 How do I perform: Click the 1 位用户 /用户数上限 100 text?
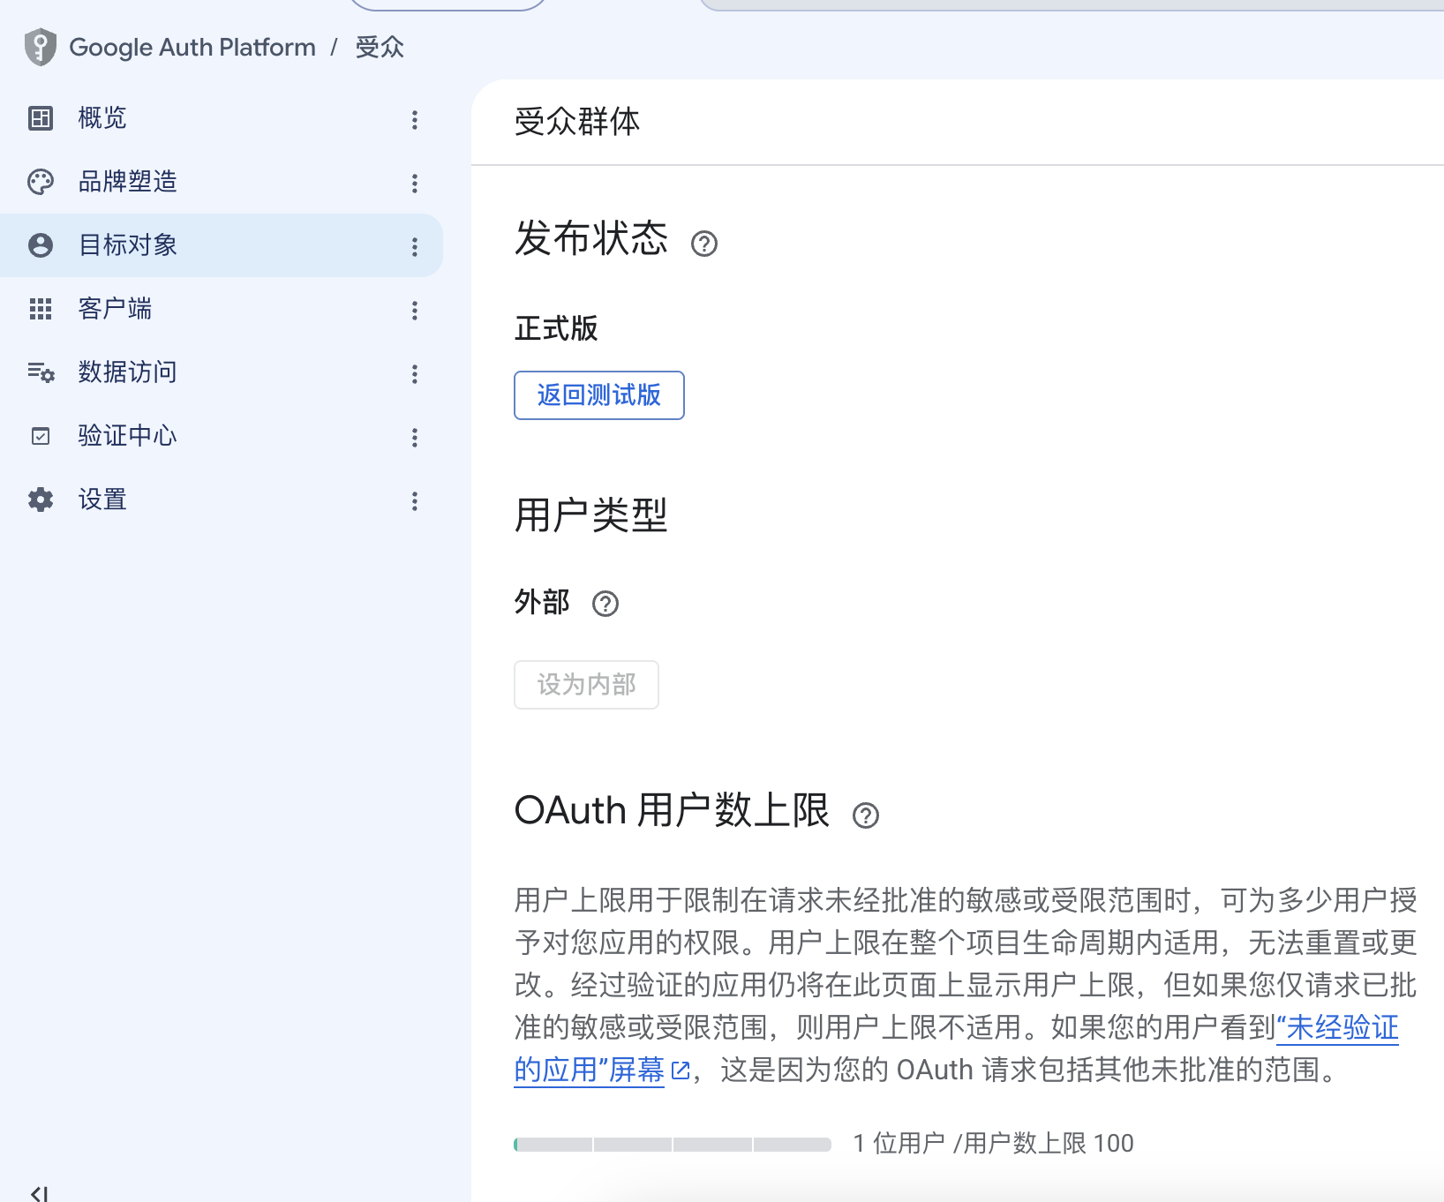(994, 1144)
